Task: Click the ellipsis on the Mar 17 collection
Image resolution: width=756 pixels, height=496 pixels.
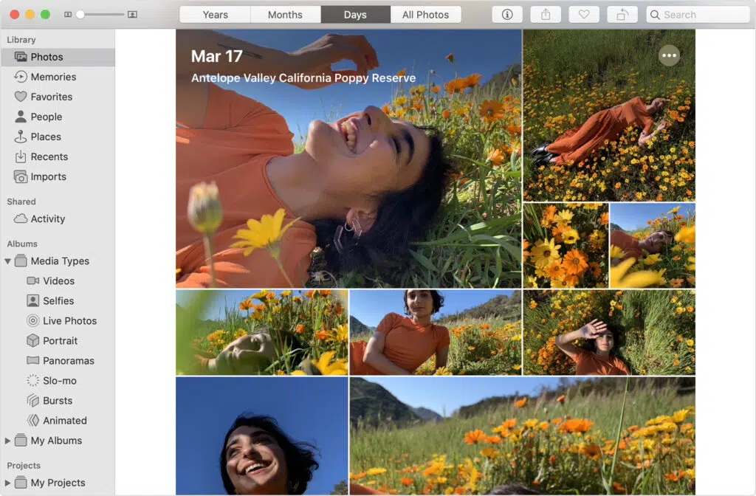Action: coord(670,55)
